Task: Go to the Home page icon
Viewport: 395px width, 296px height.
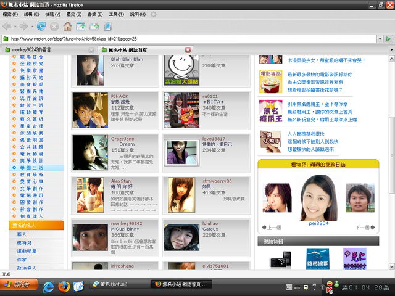Action: coord(67,26)
